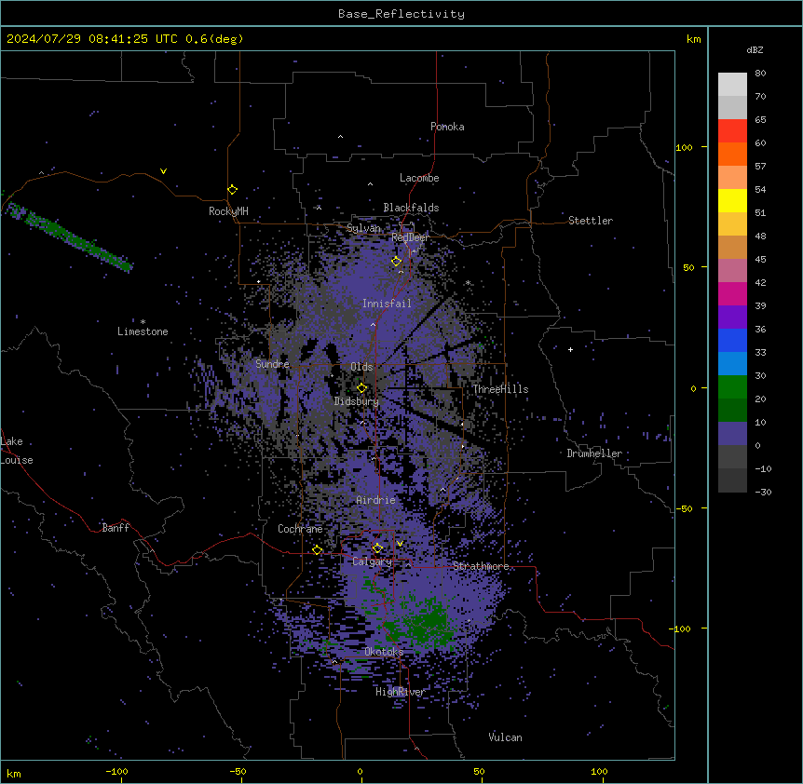803x784 pixels.
Task: Click the RockyMH label
Action: (x=228, y=210)
